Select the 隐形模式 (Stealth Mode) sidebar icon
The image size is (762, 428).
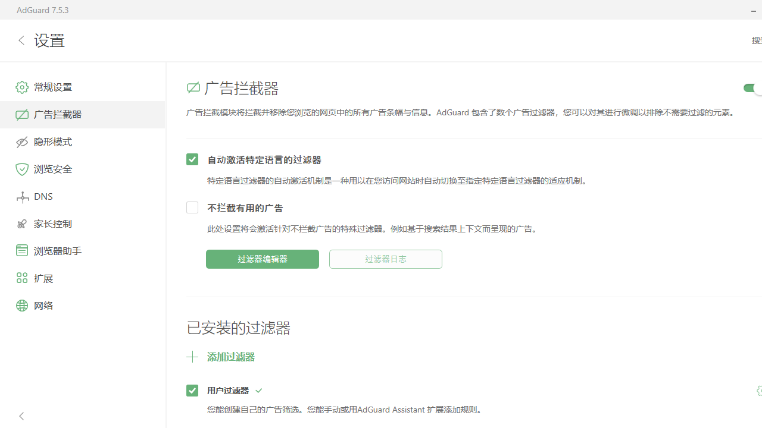pyautogui.click(x=22, y=141)
